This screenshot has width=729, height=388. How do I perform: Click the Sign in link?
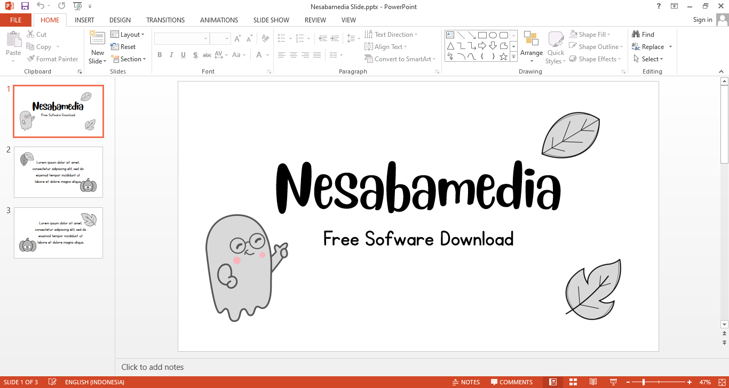702,20
